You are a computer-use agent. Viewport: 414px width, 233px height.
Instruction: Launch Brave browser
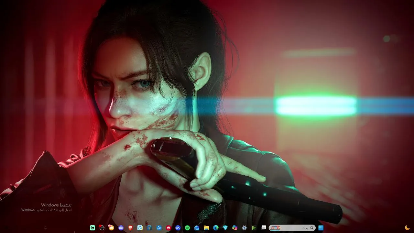130,228
